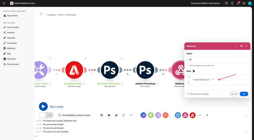Toggle the scenario scheduling OFF switch
Screen dimensions: 254x140
click(46, 115)
